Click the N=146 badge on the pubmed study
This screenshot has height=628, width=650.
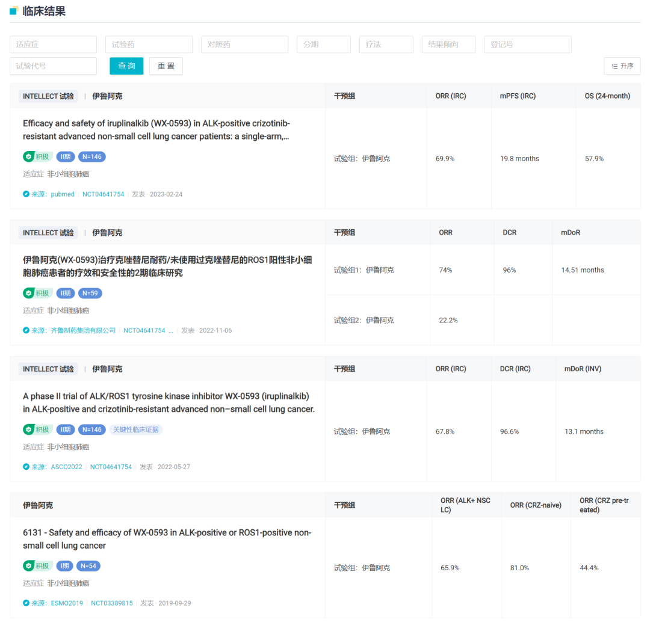pos(91,156)
